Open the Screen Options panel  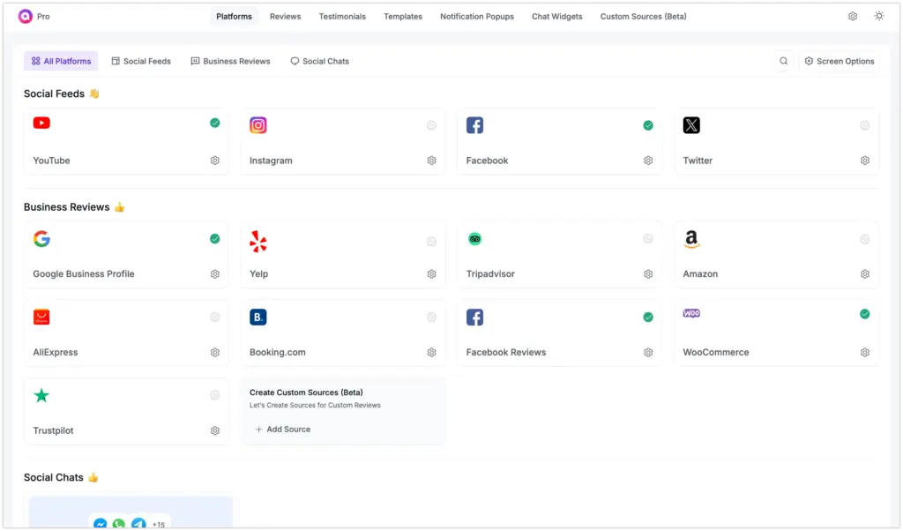point(838,61)
